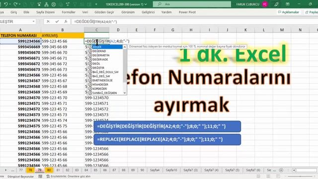
Task: Click the sparkle dots icon in title bar
Action: [39, 4]
